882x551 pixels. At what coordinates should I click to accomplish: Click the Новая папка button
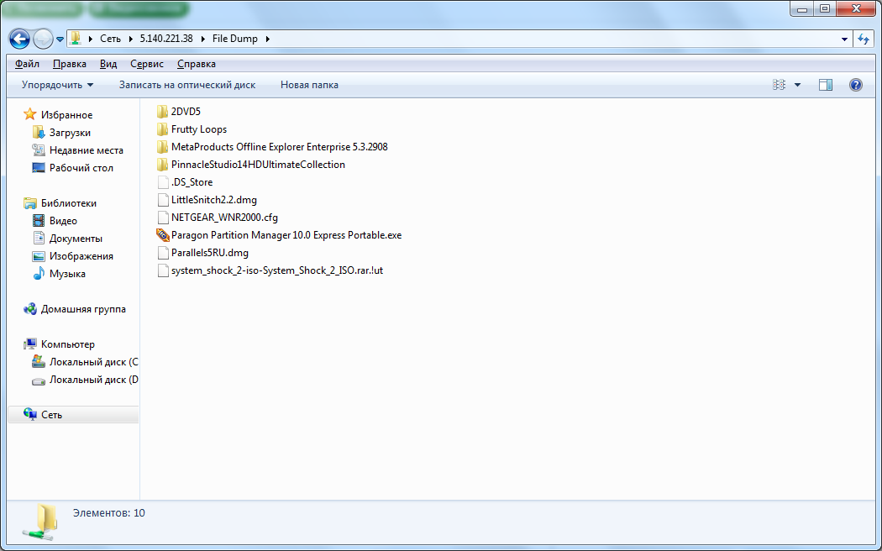tap(309, 85)
